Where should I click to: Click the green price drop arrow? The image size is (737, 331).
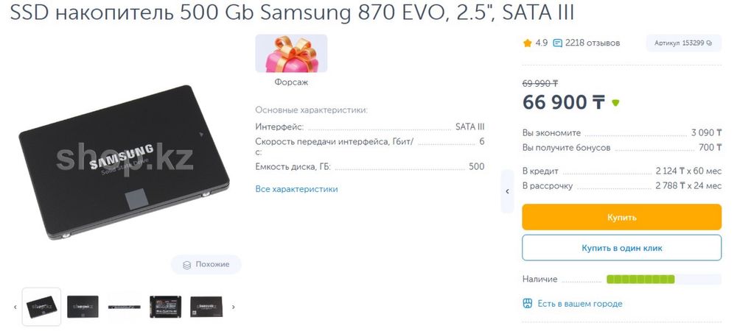click(615, 103)
